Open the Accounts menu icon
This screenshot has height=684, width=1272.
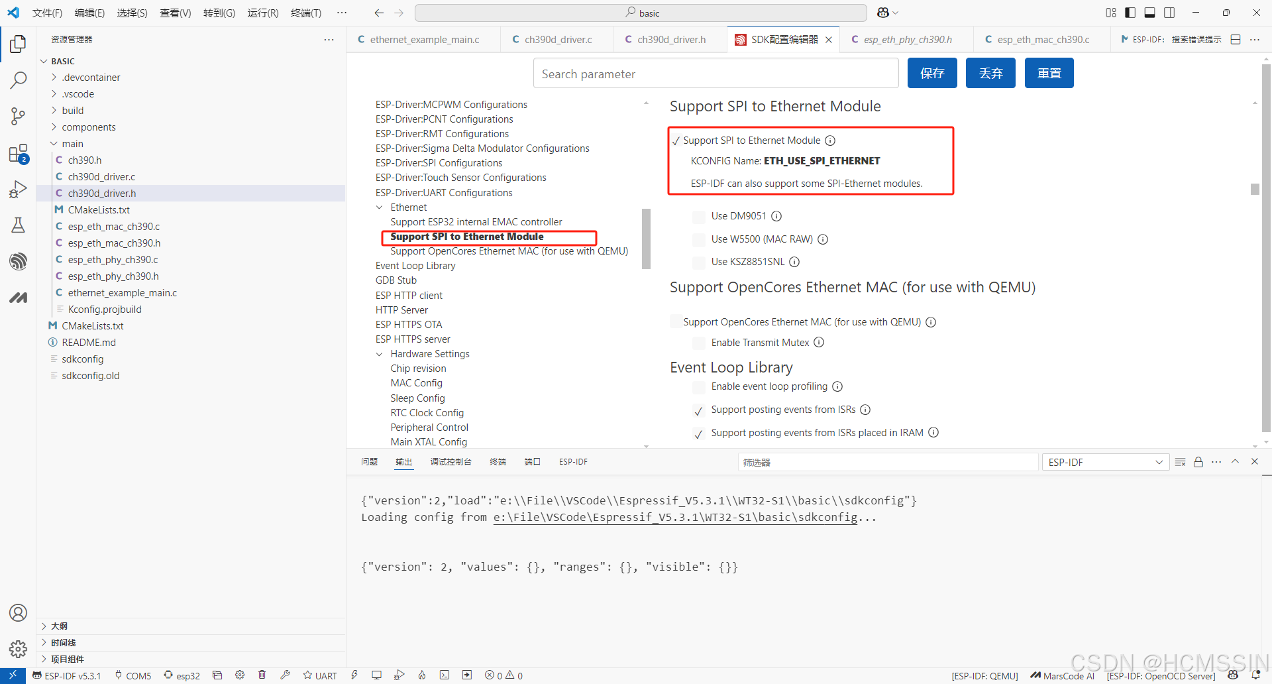point(18,613)
